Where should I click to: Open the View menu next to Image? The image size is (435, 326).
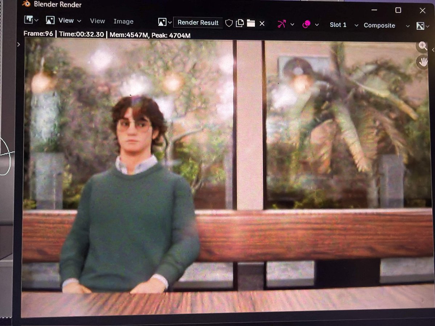point(97,21)
